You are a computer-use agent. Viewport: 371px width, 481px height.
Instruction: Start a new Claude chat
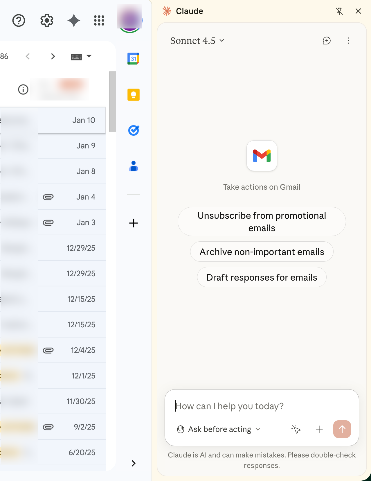pos(327,41)
